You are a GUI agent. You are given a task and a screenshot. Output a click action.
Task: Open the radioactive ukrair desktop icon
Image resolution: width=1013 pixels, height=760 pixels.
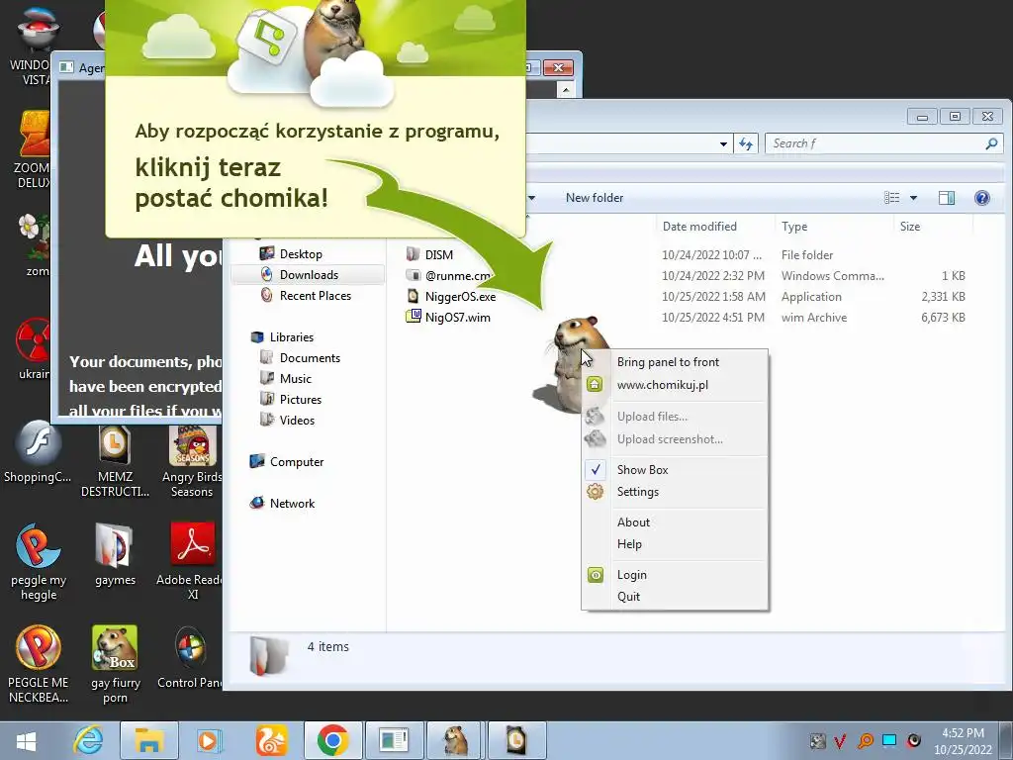pyautogui.click(x=33, y=349)
